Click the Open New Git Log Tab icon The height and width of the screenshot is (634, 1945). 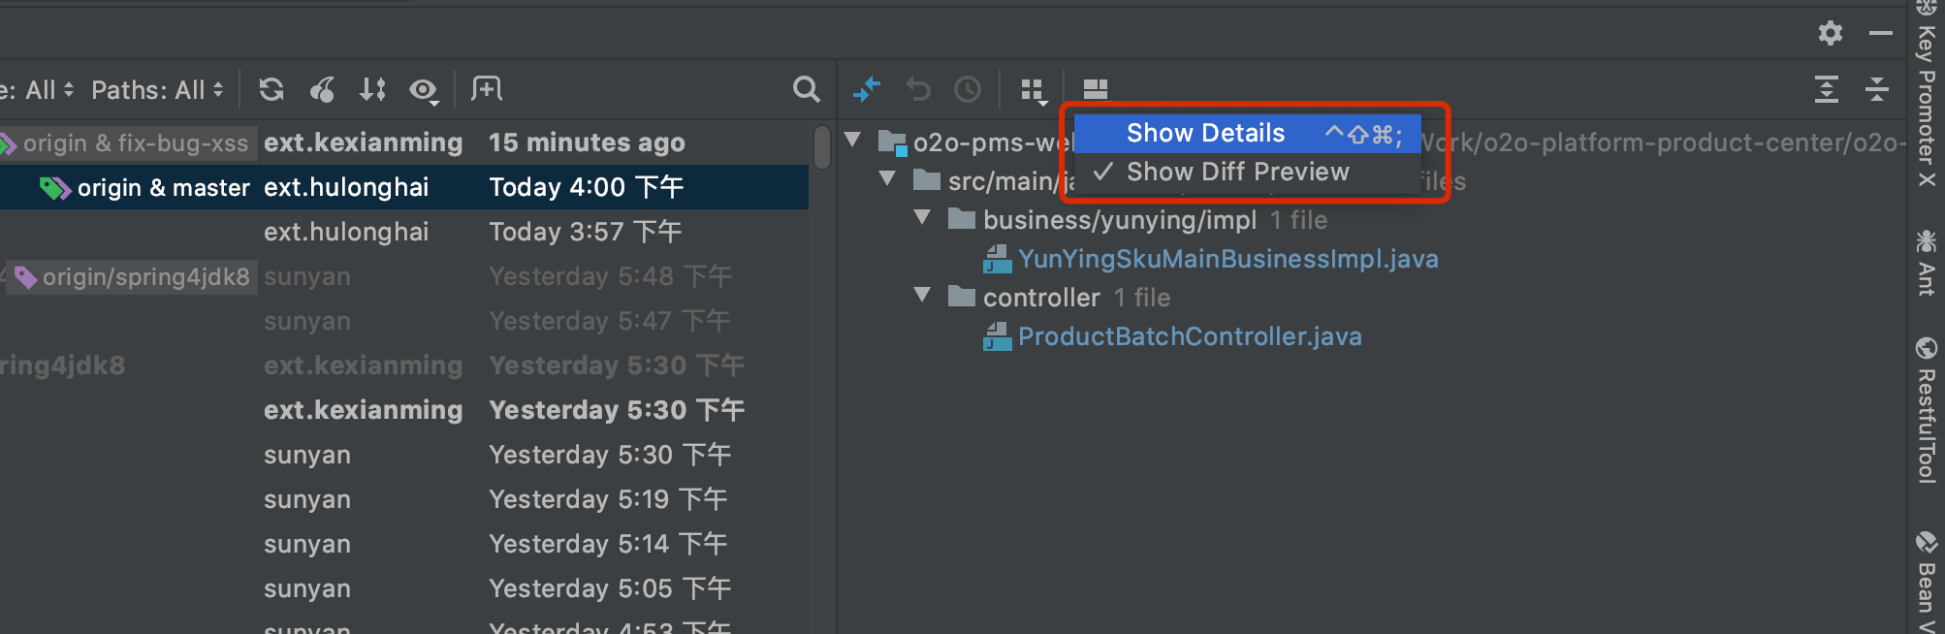point(486,89)
